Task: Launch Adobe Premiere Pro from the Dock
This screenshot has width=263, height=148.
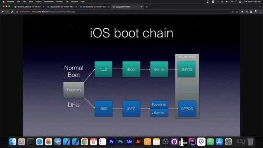Action: 111,142
